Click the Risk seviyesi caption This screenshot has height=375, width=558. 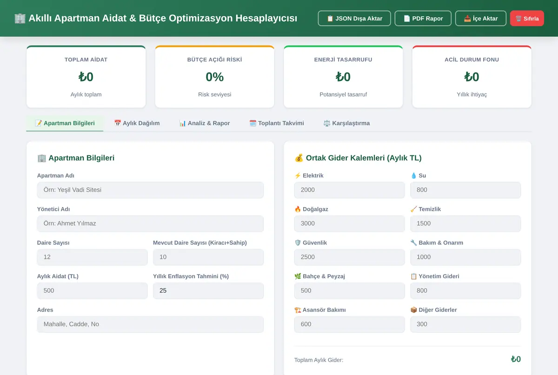pyautogui.click(x=214, y=94)
